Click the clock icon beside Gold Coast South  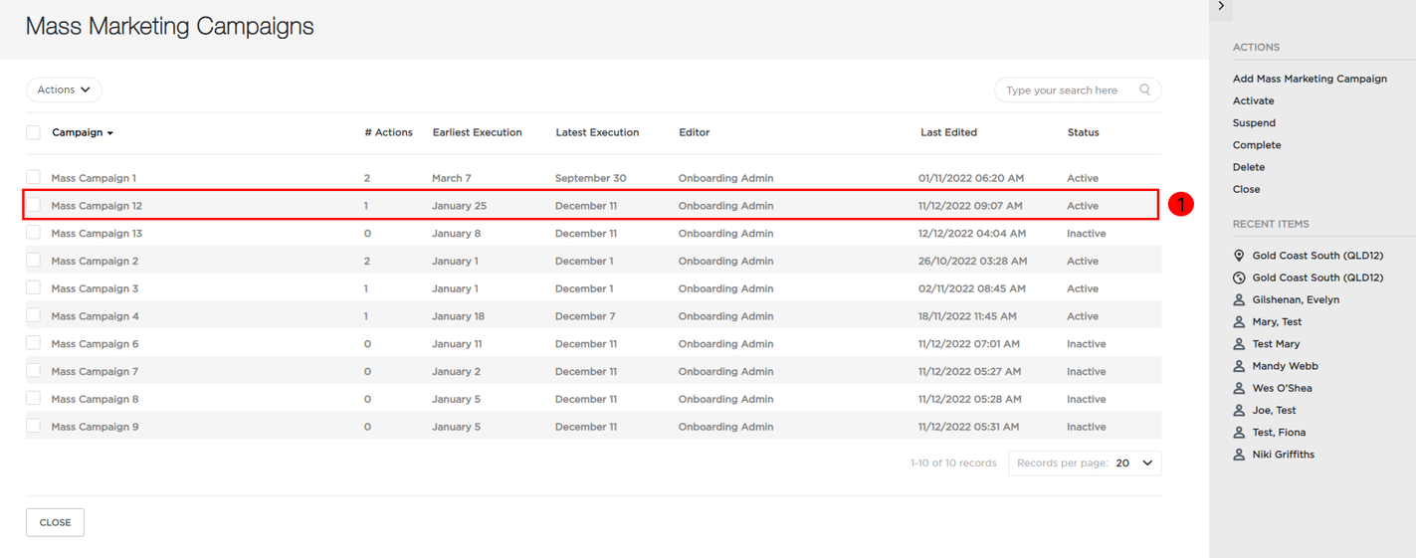[1239, 278]
